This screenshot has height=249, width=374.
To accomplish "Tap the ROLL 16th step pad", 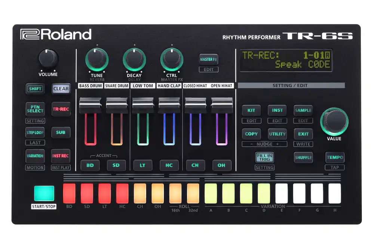I will pos(175,193).
